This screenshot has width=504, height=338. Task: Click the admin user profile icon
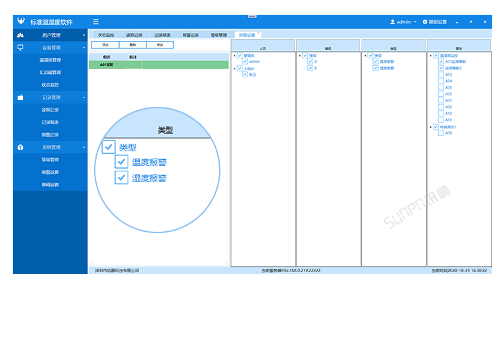pos(392,22)
